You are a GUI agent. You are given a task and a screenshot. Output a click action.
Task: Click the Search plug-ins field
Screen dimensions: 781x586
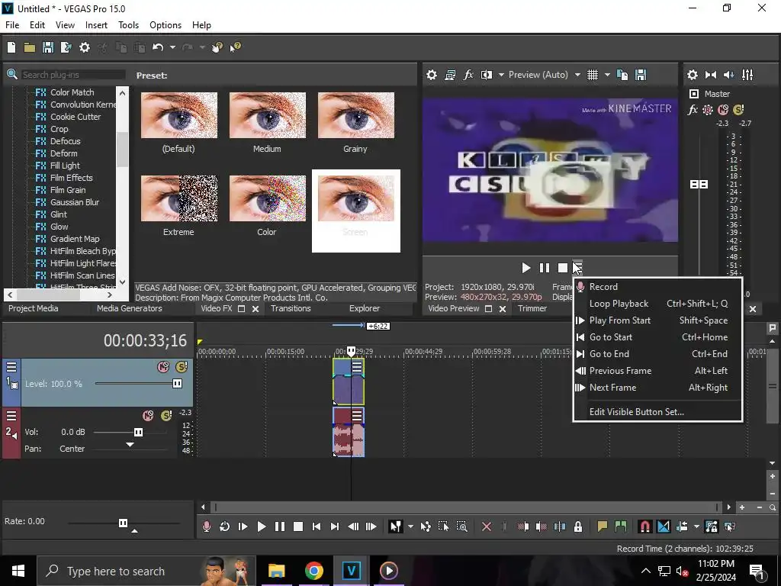pos(73,75)
